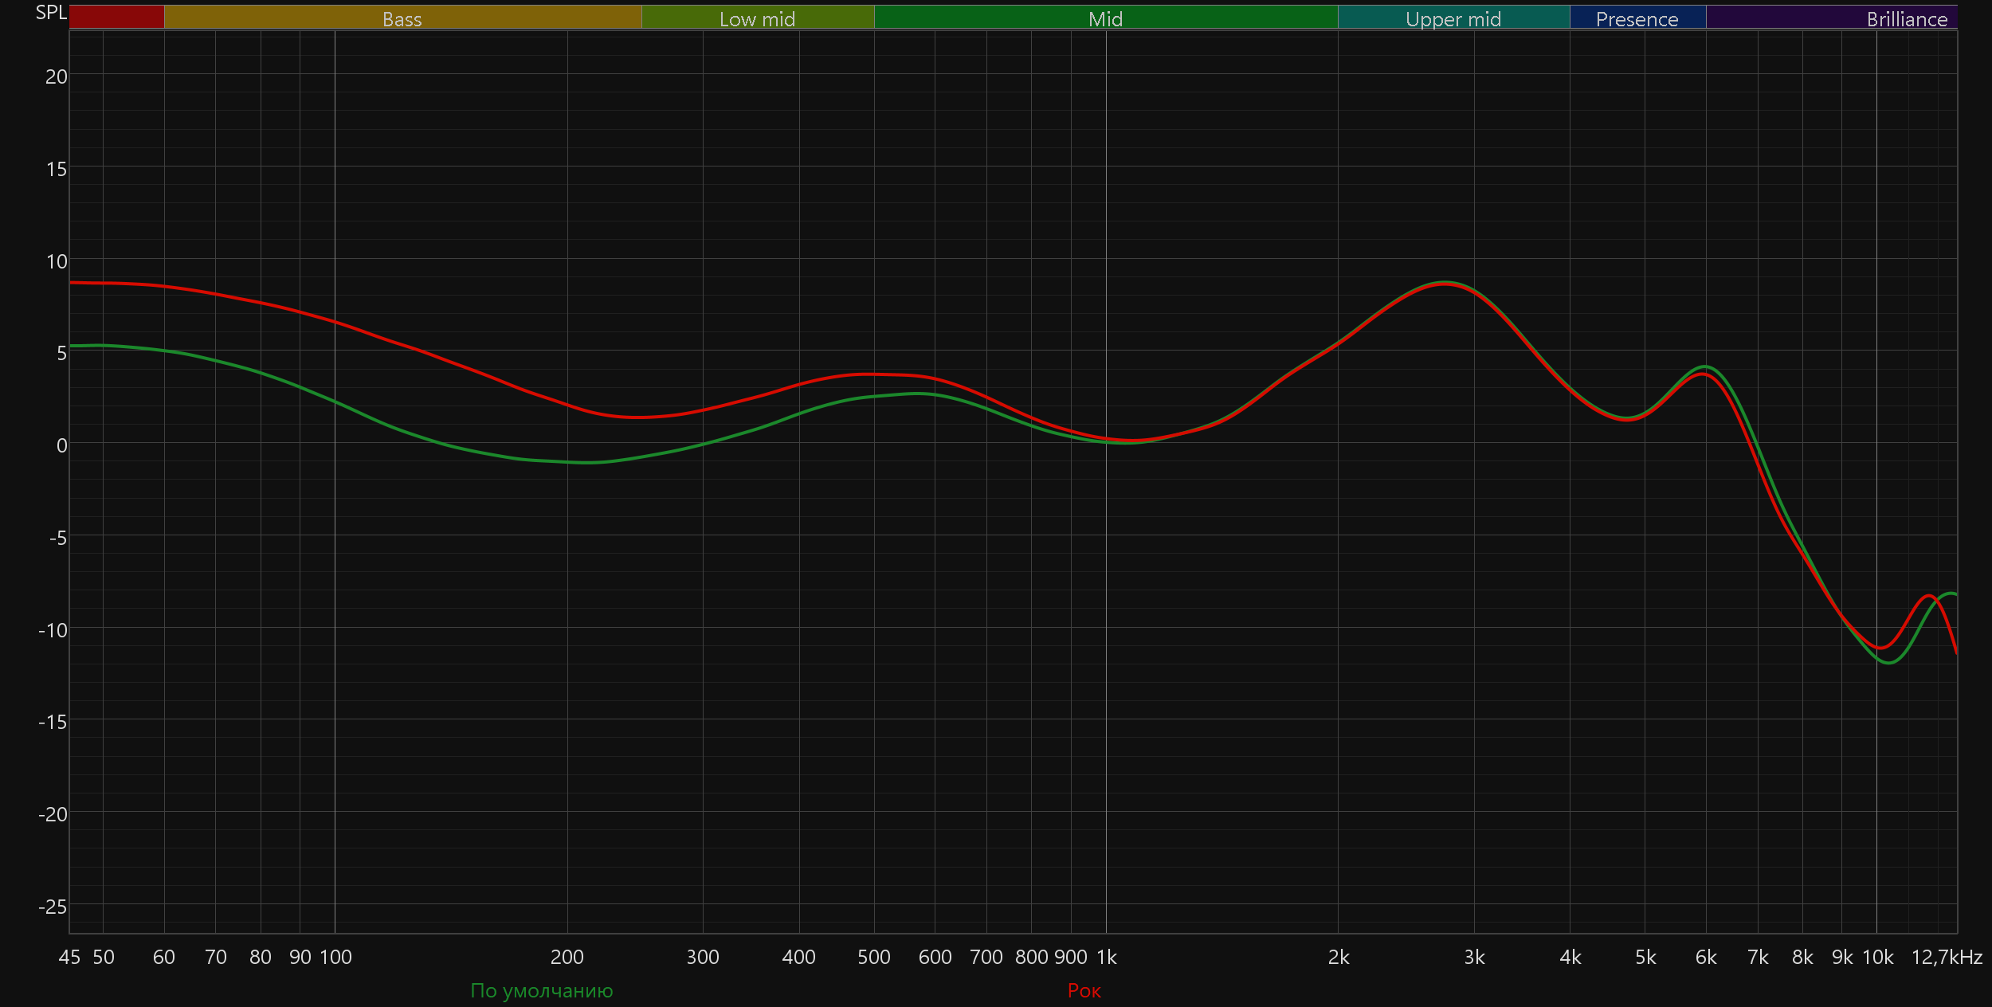Screen dimensions: 1992x1007
Task: Select the Brilliance band header
Action: [x=1907, y=18]
